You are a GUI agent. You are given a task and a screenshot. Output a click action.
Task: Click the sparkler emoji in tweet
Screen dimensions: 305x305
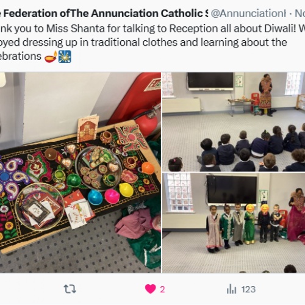pyautogui.click(x=65, y=57)
